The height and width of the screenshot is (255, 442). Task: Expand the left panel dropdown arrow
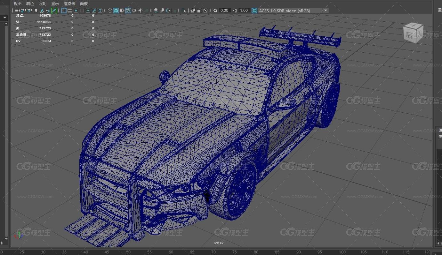pyautogui.click(x=5, y=18)
